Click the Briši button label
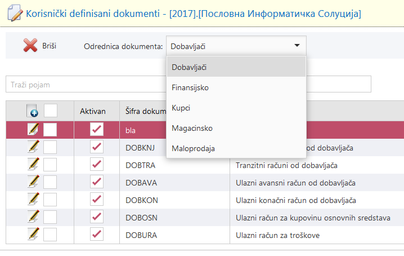Image resolution: width=404 pixels, height=256 pixels. click(49, 46)
